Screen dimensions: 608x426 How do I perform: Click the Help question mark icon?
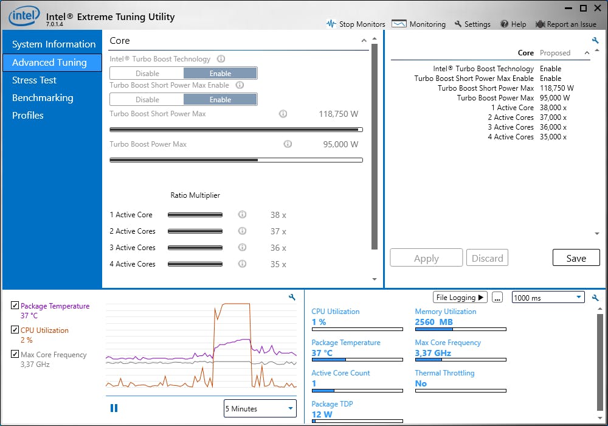pos(504,24)
